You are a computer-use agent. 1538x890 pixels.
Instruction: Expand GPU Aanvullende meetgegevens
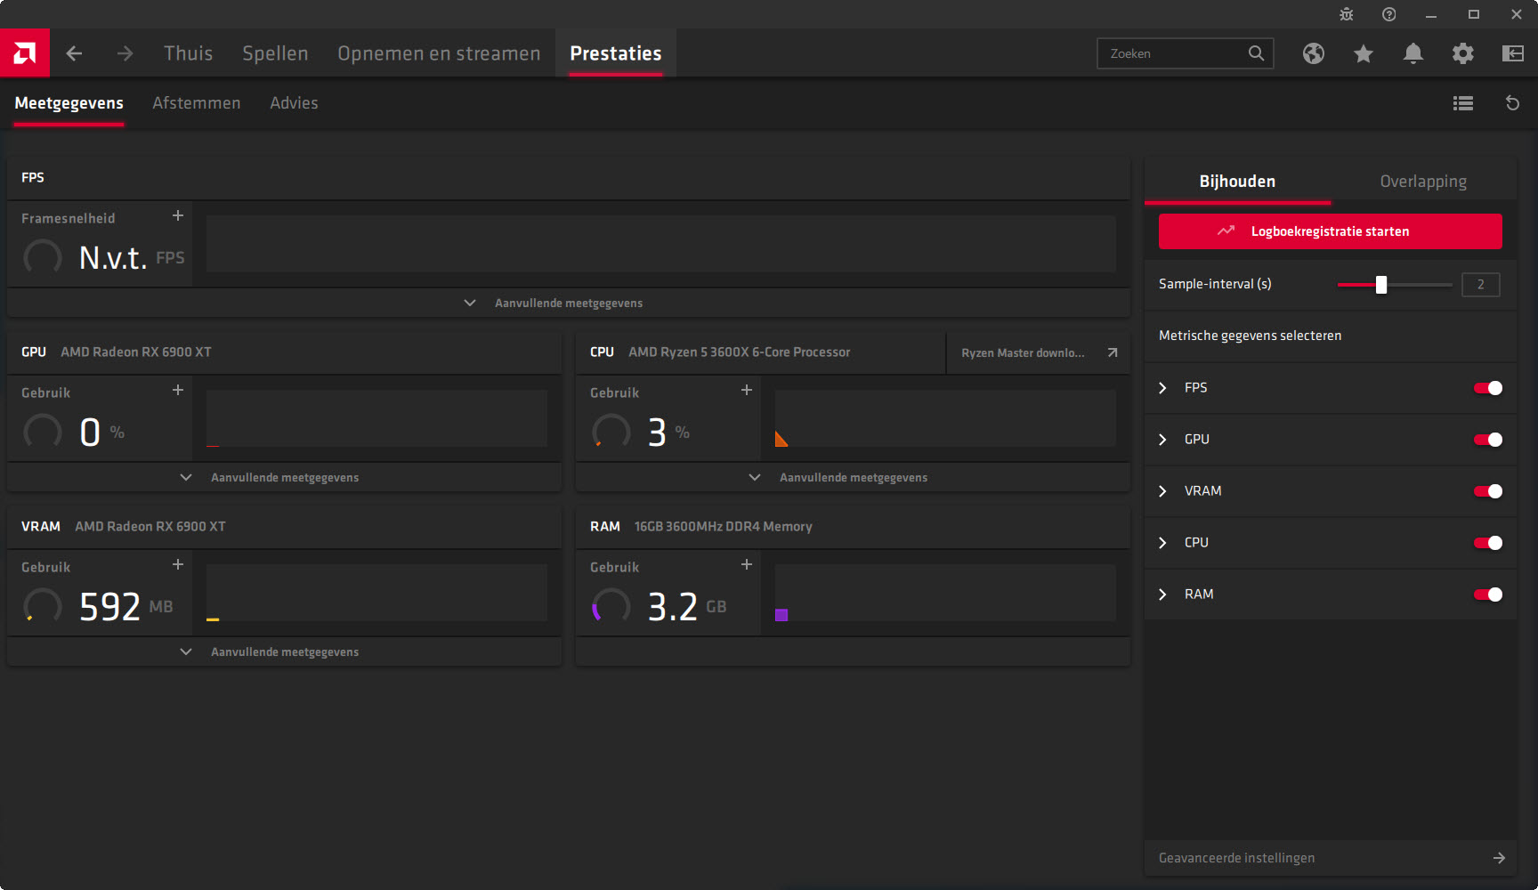point(284,477)
